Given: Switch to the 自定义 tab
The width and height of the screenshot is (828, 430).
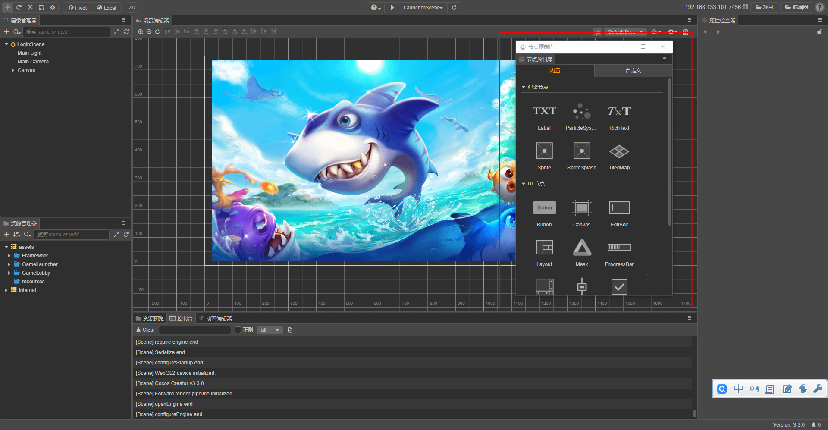Looking at the screenshot, I should click(x=633, y=71).
